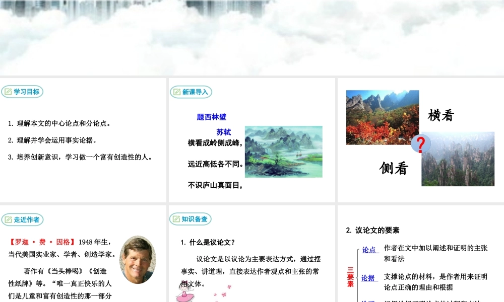This screenshot has height=302, width=504.
Task: Click the pencil icon beside 走近作者
Action: click(x=8, y=219)
